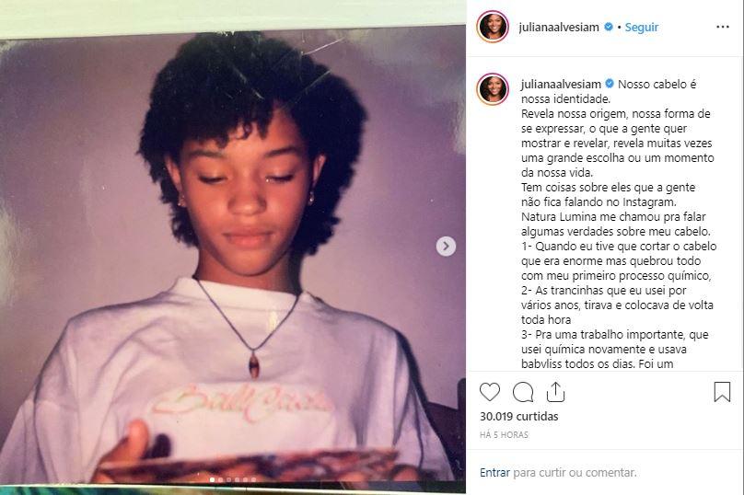The width and height of the screenshot is (744, 495).
Task: Click the avatar beside the caption text
Action: pos(493,89)
